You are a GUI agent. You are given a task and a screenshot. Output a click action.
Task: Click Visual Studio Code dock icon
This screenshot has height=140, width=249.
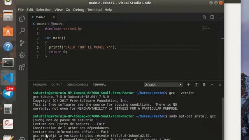click(8, 78)
